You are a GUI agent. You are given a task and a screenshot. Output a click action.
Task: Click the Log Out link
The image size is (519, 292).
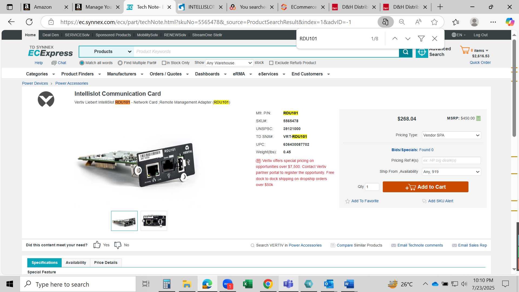(480, 35)
